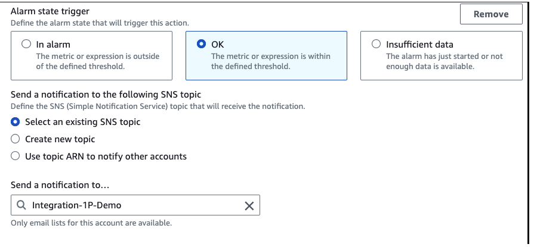Choose the Create new topic radio circle

pyautogui.click(x=16, y=139)
